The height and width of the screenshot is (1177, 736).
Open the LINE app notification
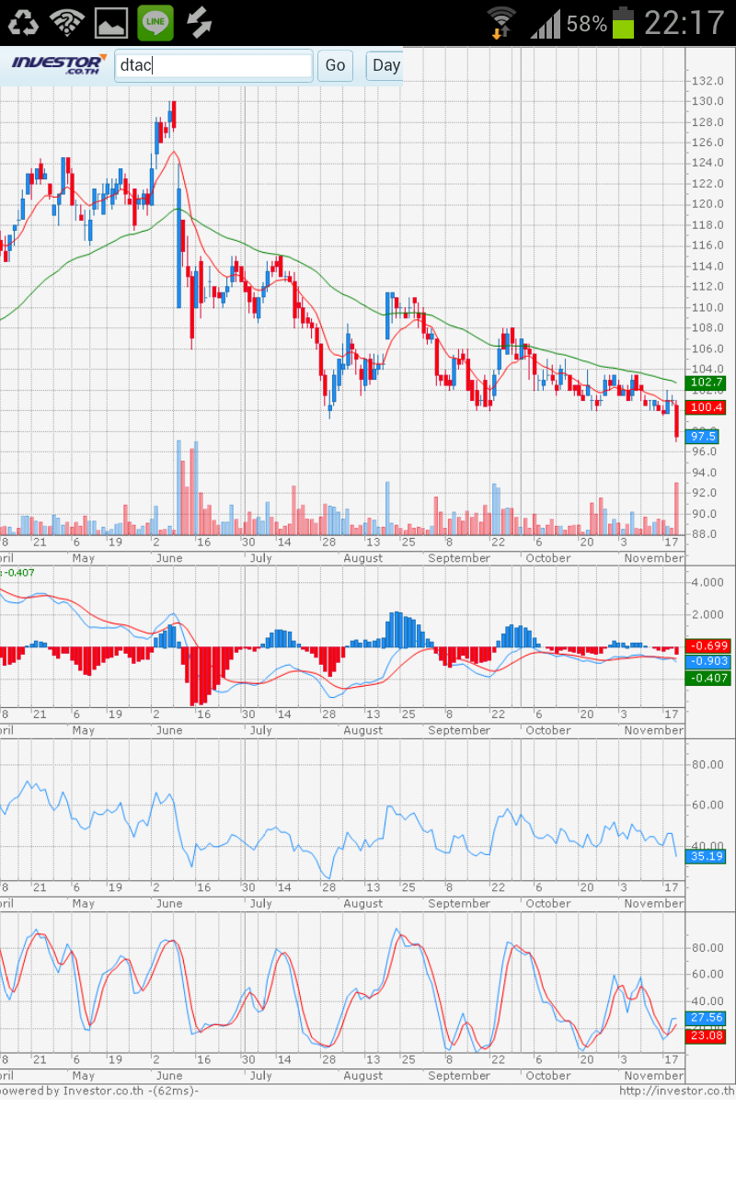[155, 22]
